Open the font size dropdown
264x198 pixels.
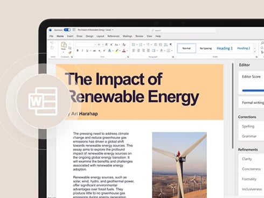tap(102, 45)
